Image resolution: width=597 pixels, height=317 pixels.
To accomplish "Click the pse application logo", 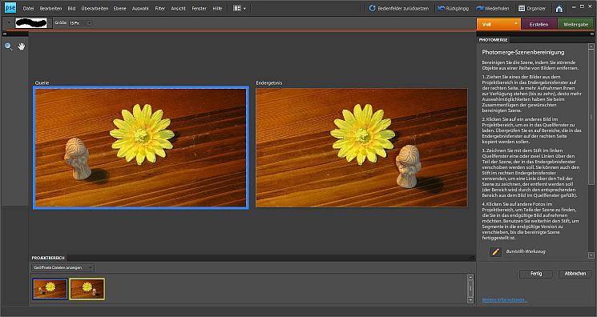I will coord(10,8).
